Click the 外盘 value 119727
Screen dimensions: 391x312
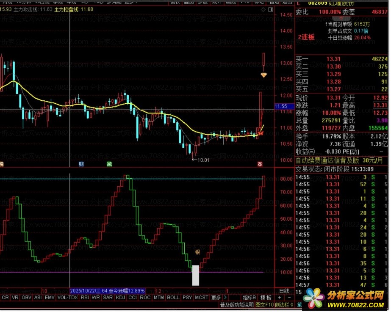coord(331,128)
